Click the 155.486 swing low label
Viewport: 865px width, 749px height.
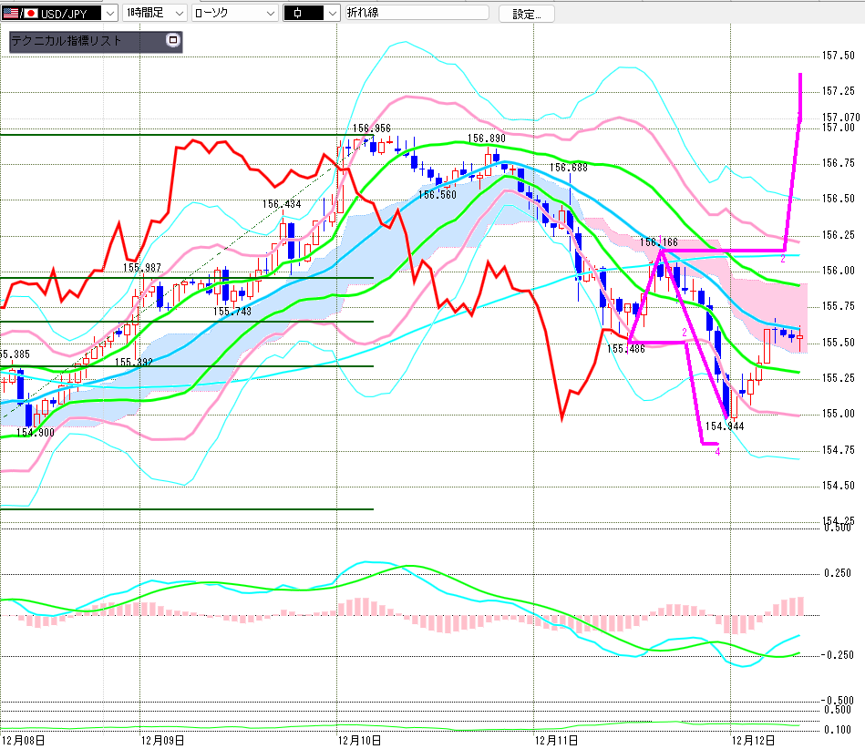(625, 348)
